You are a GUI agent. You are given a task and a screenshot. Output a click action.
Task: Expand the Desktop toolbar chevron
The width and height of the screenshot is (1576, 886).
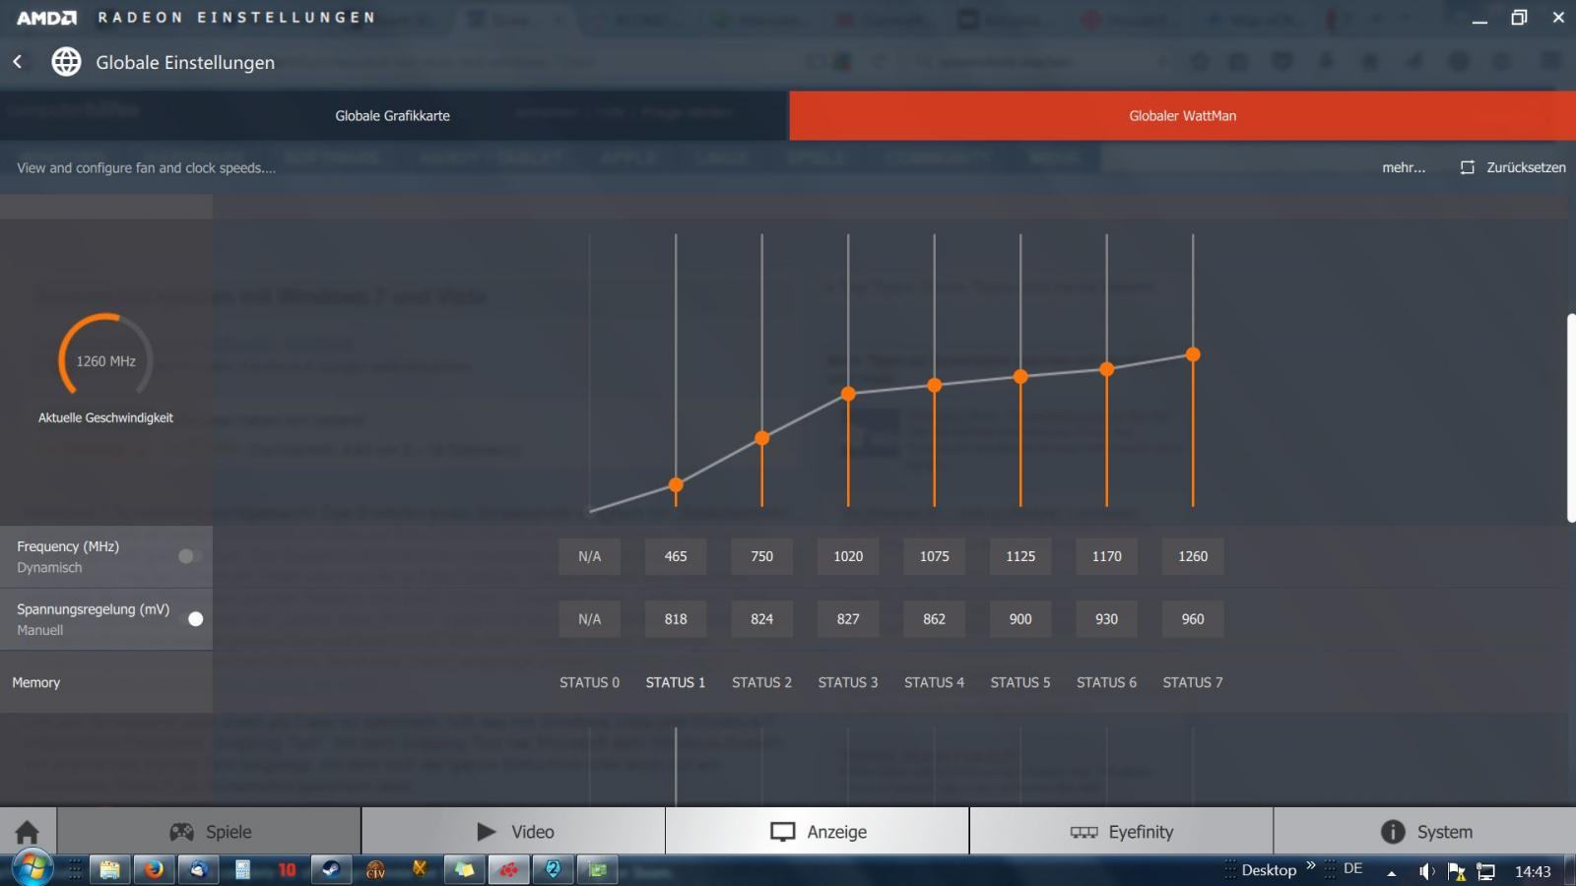tap(1311, 866)
